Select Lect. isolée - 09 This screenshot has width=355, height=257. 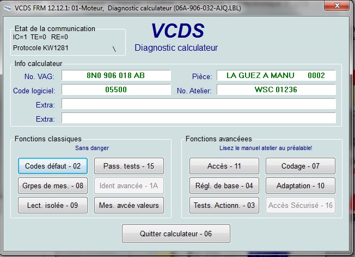click(53, 205)
